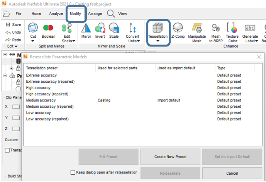The height and width of the screenshot is (182, 266).
Task: Click the magnifier search icon
Action: point(111,13)
